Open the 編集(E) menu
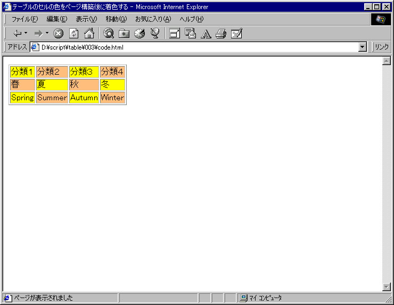Image resolution: width=394 pixels, height=305 pixels. (x=57, y=19)
